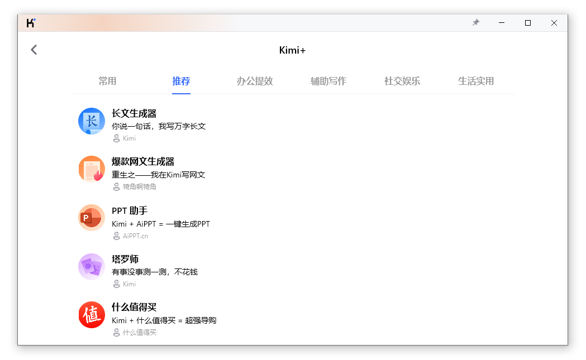
Task: Go back using the left chevron arrow
Action: [x=34, y=50]
